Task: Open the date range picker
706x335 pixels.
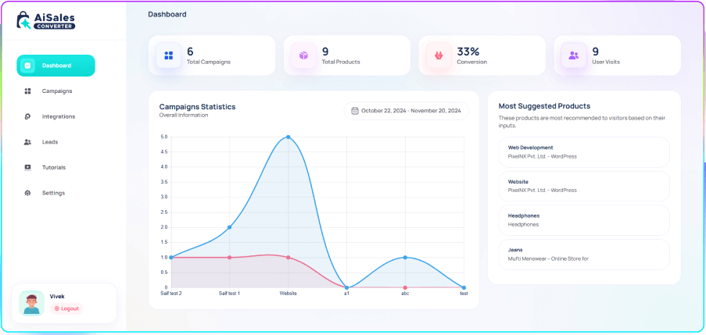Action: [x=406, y=111]
